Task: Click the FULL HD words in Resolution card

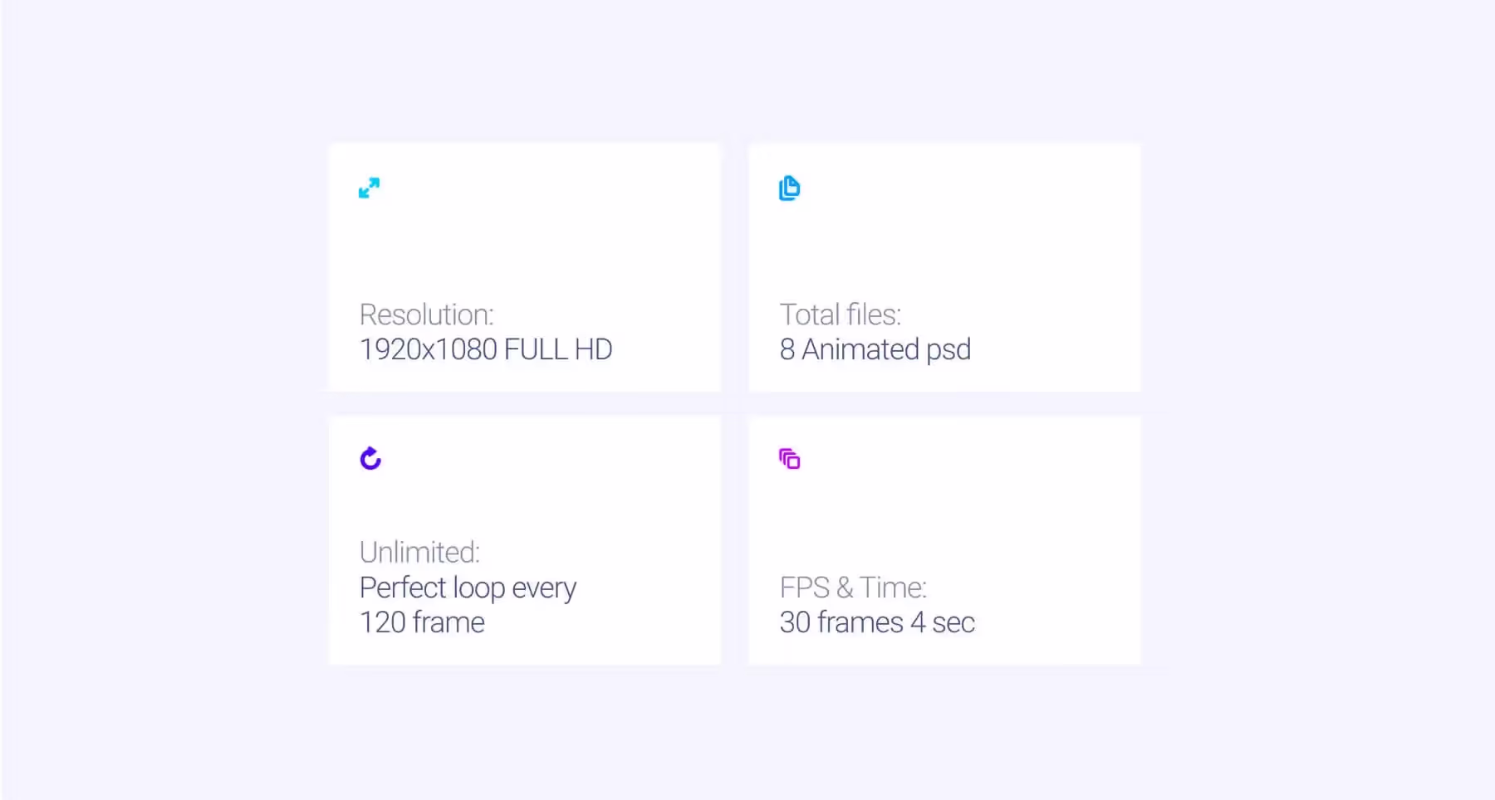Action: coord(558,349)
